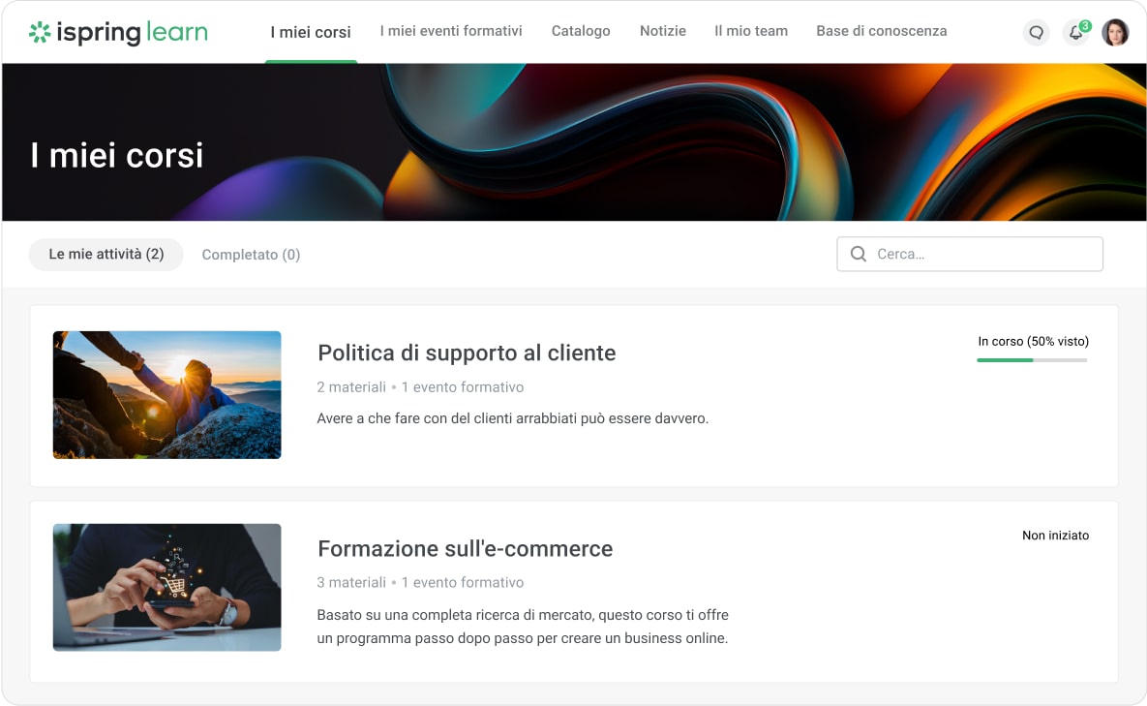The image size is (1147, 706).
Task: Go to Il mio team
Action: (751, 31)
